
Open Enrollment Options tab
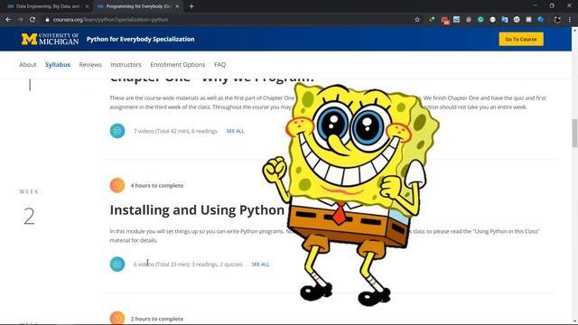tap(178, 64)
